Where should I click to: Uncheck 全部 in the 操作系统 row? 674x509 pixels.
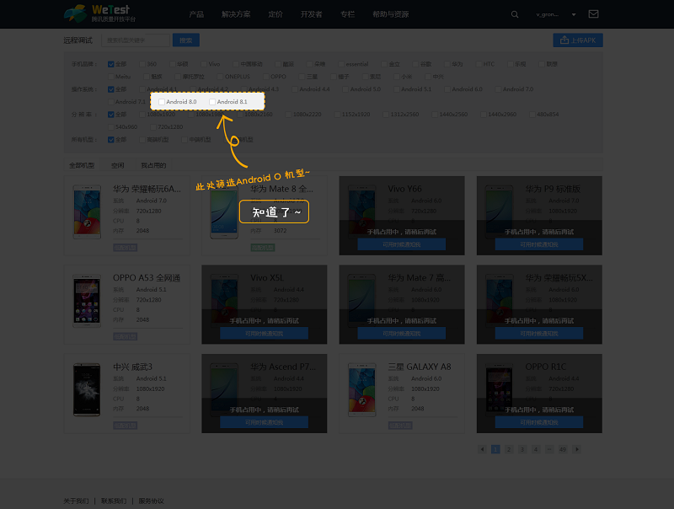(x=111, y=89)
